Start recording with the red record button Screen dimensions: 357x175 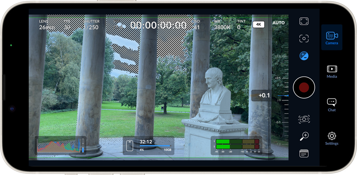[x=304, y=87]
